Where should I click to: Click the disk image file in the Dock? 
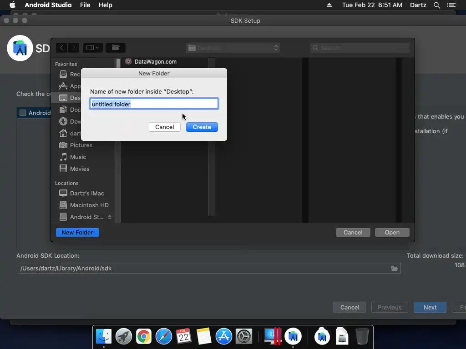[342, 337]
